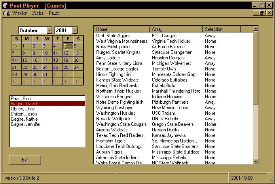Select October 27 in the calendar
The image size is (275, 184).
(x=78, y=67)
